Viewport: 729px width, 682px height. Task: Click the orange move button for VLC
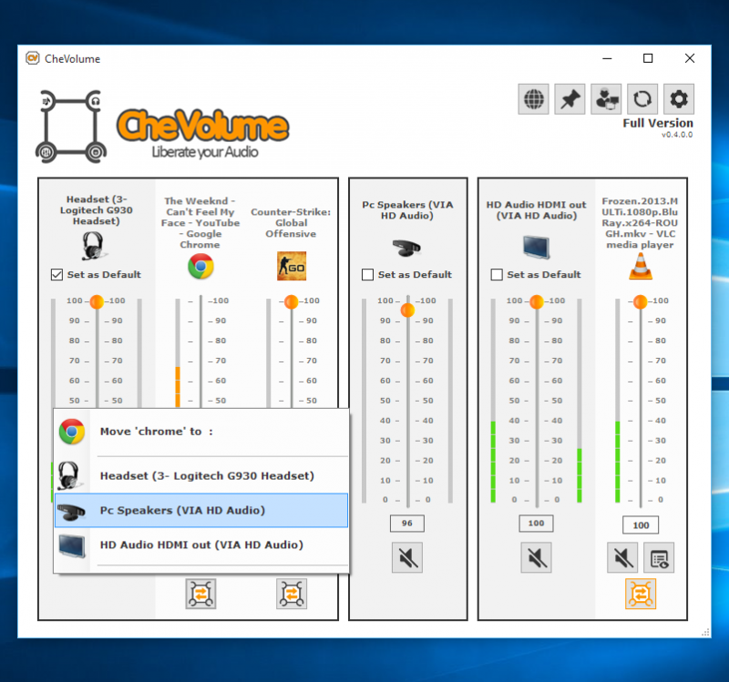click(641, 594)
